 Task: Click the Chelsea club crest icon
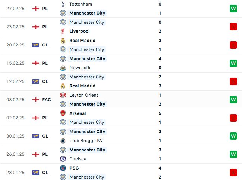click(x=63, y=159)
